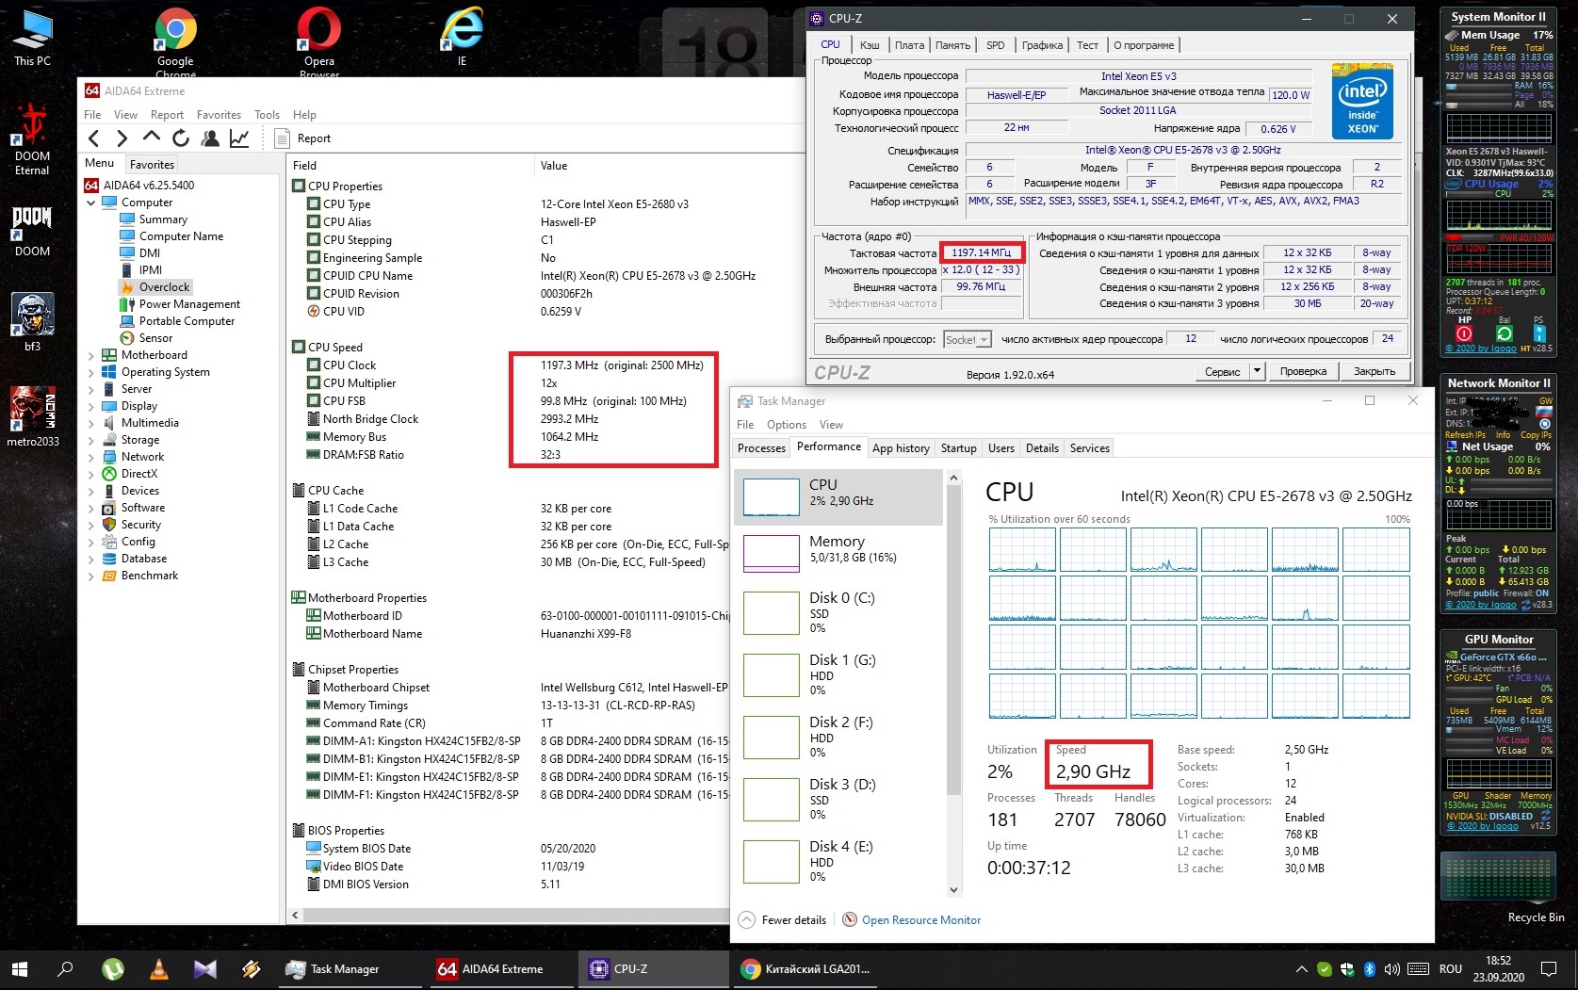Click Power Saver icon in System Monitor

click(1539, 333)
